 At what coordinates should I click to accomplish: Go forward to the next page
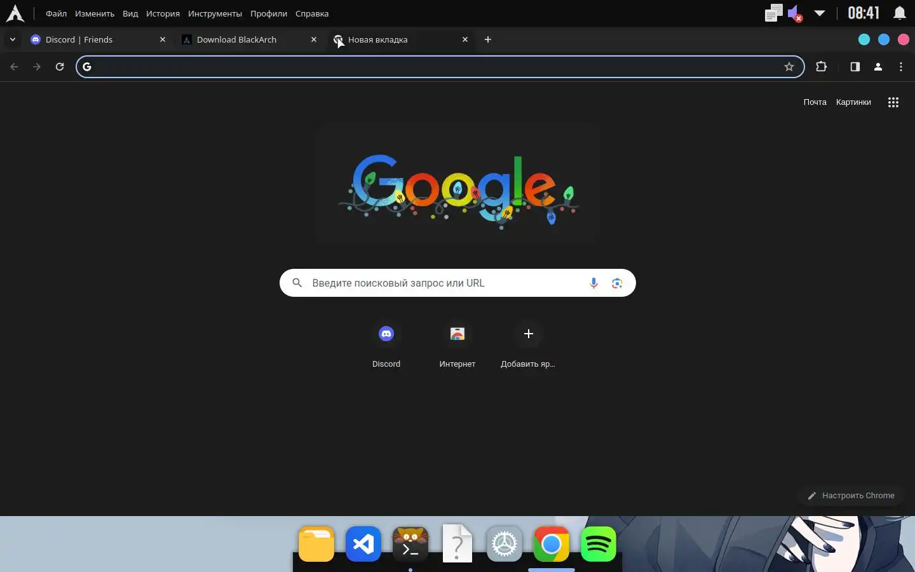[x=37, y=67]
